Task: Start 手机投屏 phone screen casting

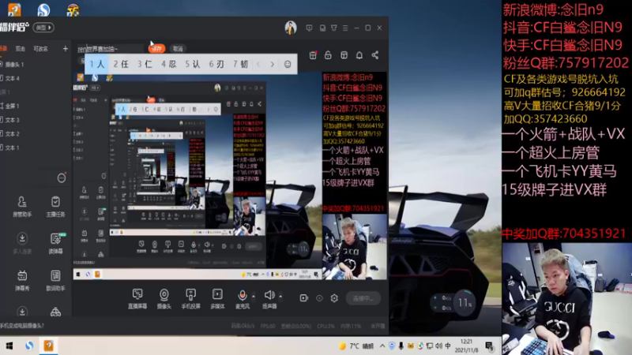Action: pyautogui.click(x=190, y=299)
